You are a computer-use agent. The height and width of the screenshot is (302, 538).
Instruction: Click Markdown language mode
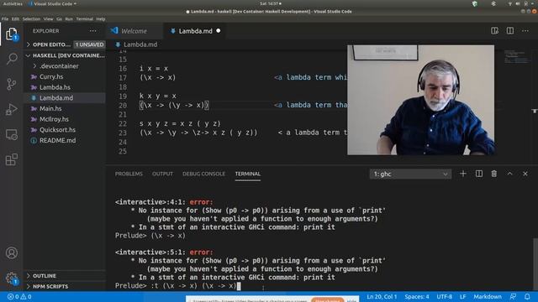coord(488,296)
